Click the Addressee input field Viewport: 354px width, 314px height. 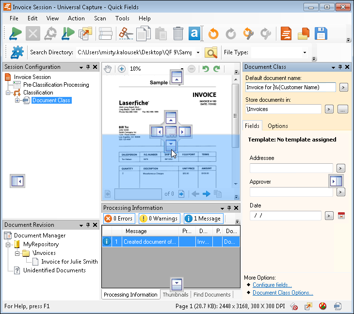pyautogui.click(x=291, y=168)
